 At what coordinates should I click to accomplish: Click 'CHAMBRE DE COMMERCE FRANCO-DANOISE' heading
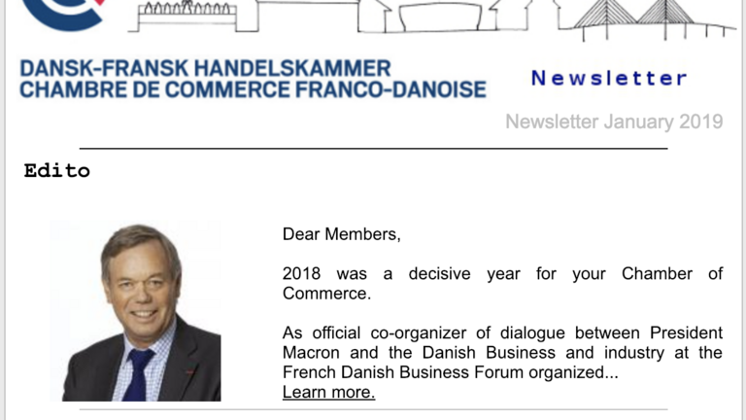253,90
